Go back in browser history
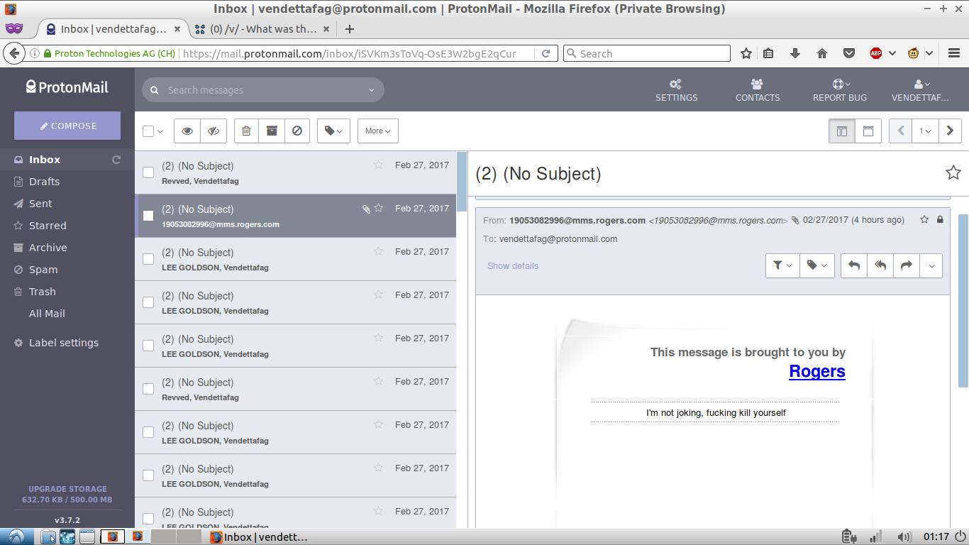Screen dimensions: 969x545 click(13, 53)
